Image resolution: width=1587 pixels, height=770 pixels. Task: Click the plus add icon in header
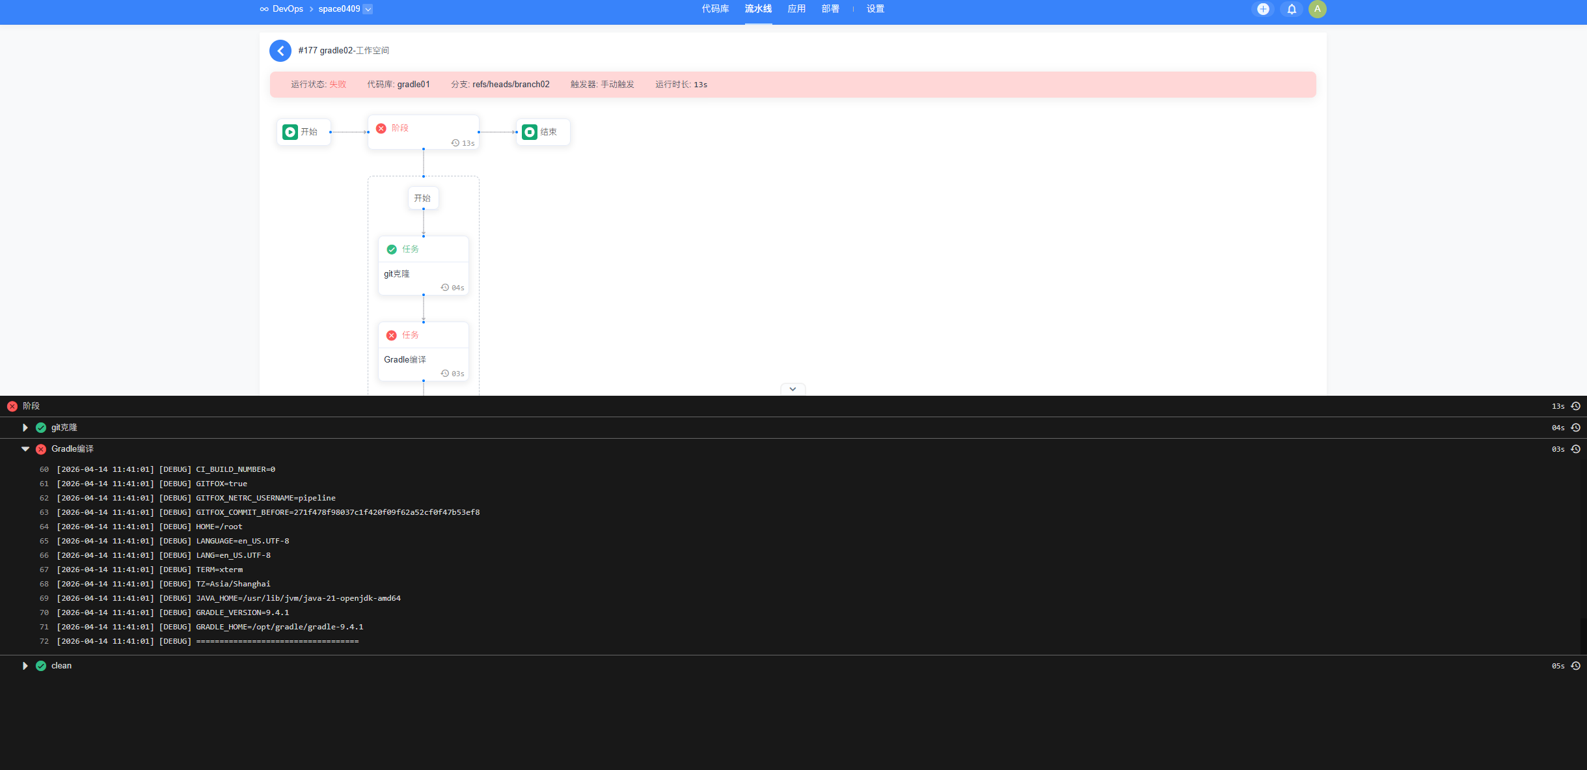click(1263, 9)
